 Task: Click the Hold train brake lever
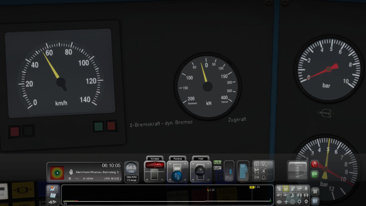[x=201, y=171]
